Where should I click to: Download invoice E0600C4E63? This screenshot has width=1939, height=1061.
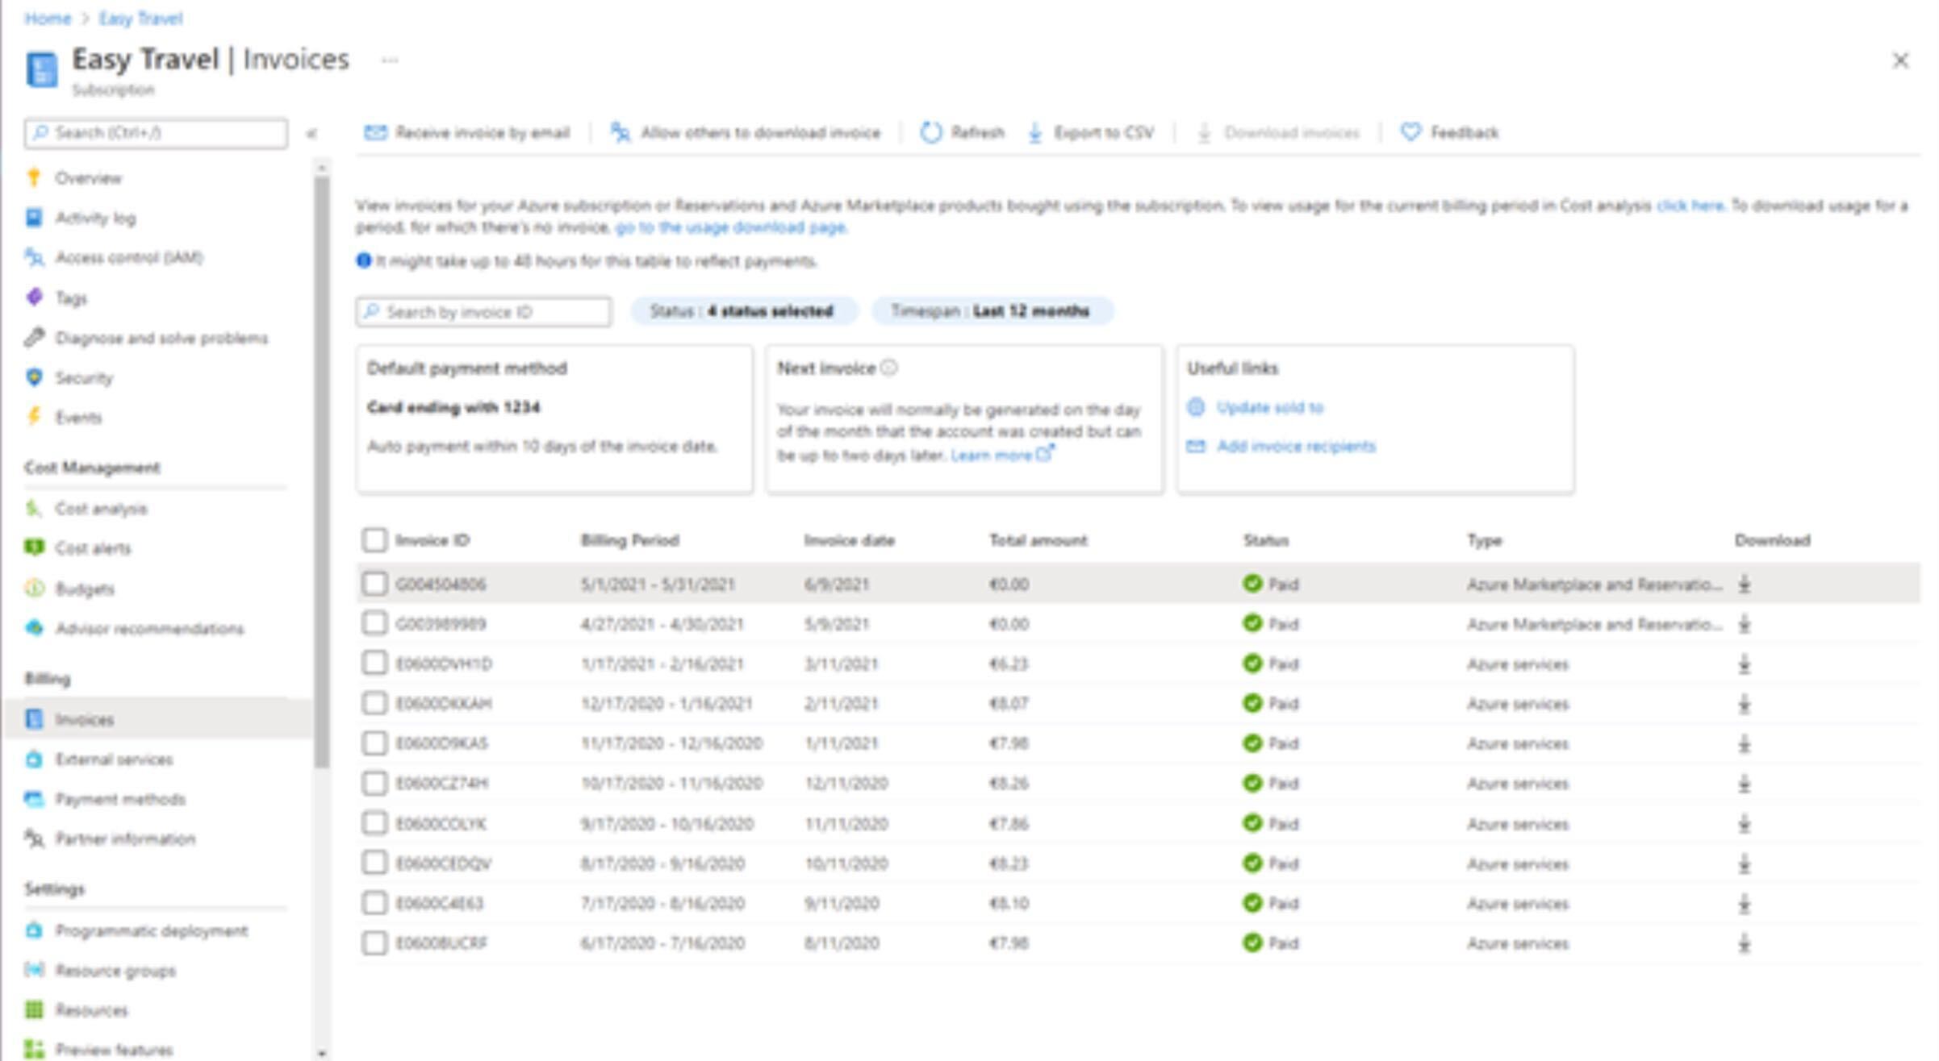1744,904
